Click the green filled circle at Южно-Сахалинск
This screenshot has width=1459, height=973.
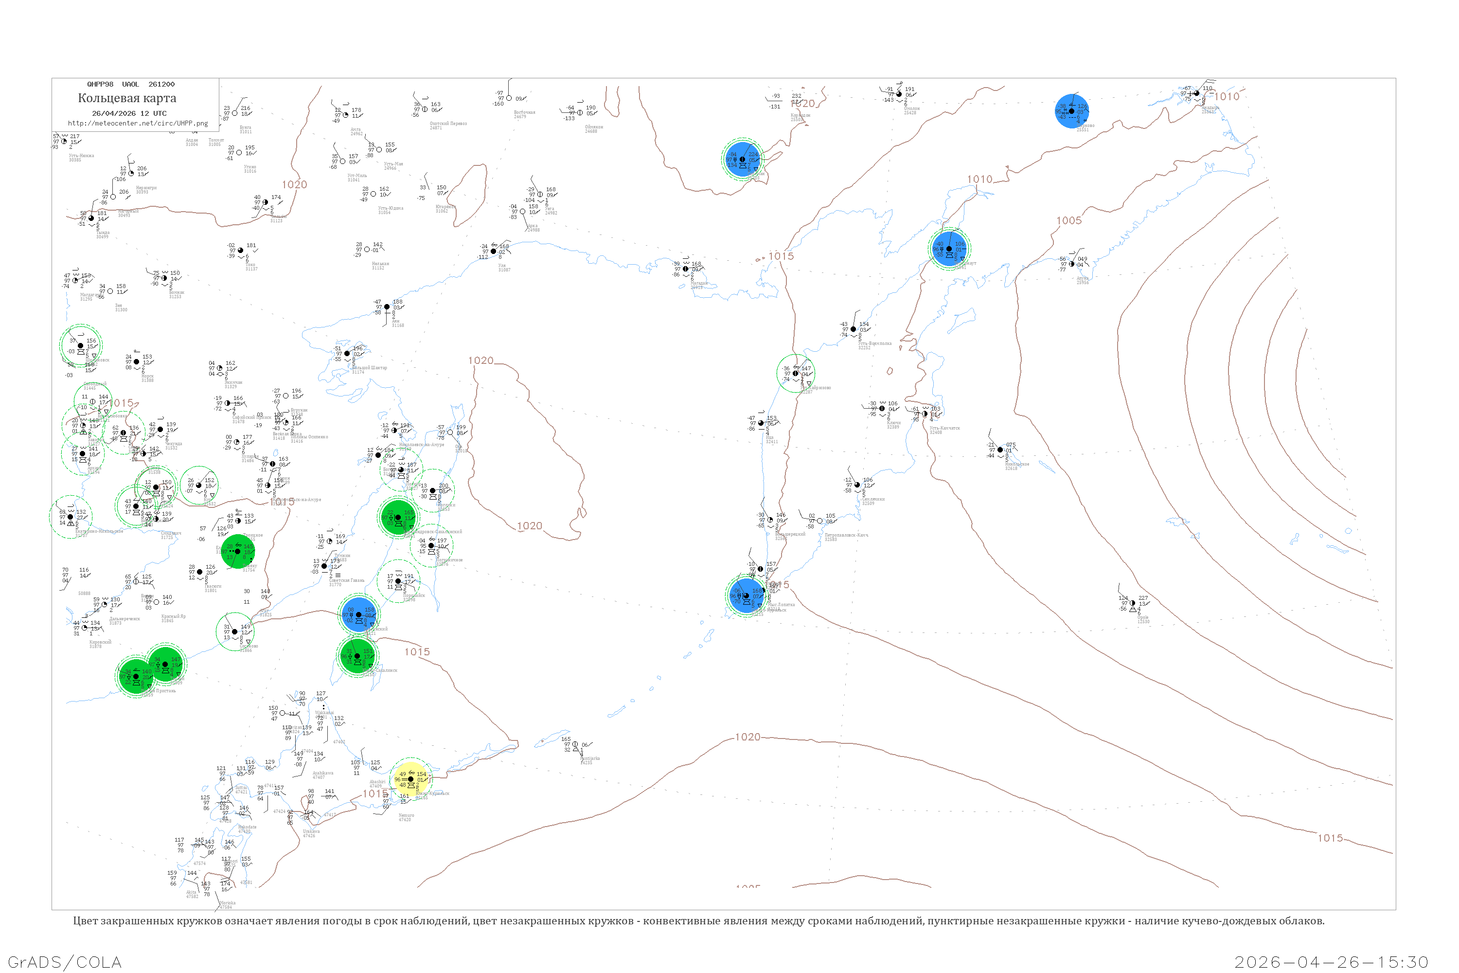pos(357,656)
